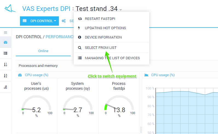Click the settings gears icon beside DPI Control
This screenshot has height=134, width=218.
click(x=64, y=21)
